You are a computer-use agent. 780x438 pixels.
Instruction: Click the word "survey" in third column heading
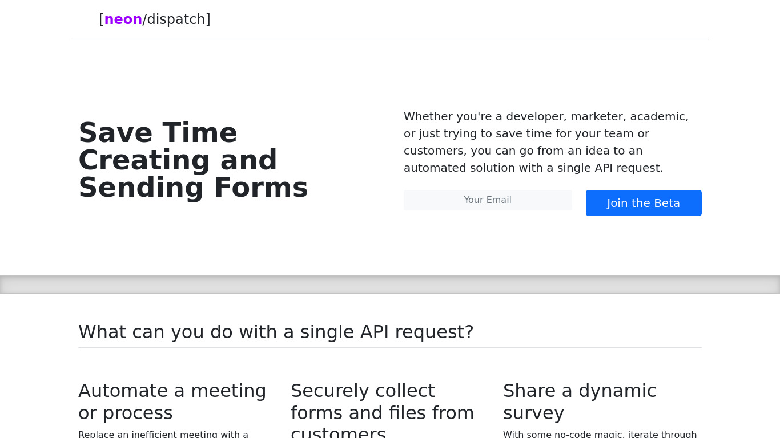pyautogui.click(x=533, y=413)
